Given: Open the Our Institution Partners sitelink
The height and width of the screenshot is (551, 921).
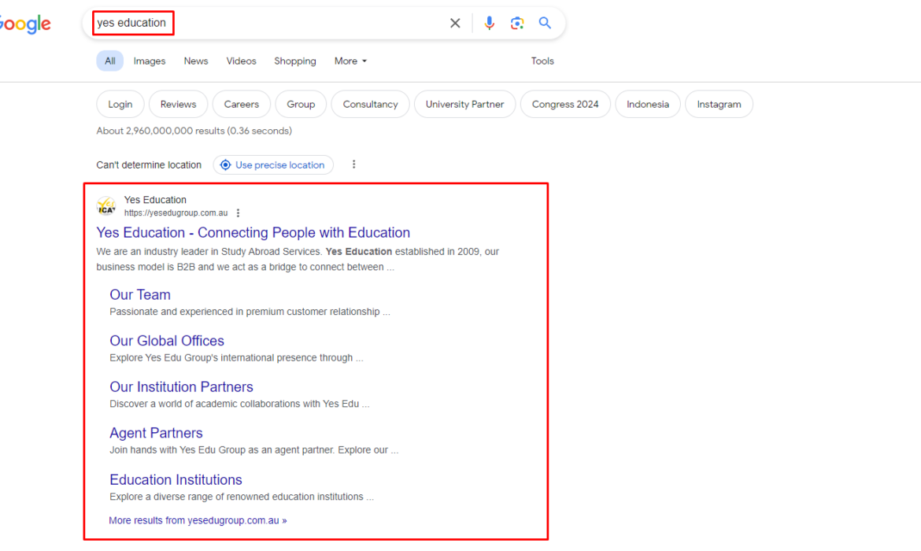Looking at the screenshot, I should [x=182, y=387].
